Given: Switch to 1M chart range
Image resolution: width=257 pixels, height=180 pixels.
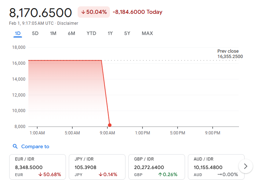Looking at the screenshot, I should [53, 33].
